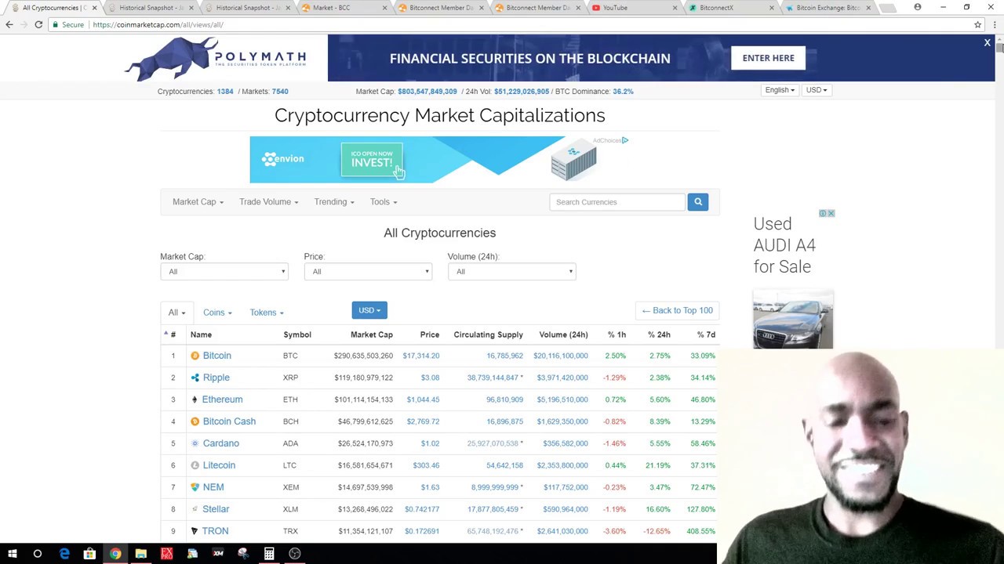Open the Bitcoin name link
Image resolution: width=1004 pixels, height=564 pixels.
tap(216, 356)
